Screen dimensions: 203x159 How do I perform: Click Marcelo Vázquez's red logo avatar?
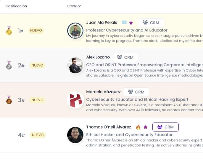(75, 100)
